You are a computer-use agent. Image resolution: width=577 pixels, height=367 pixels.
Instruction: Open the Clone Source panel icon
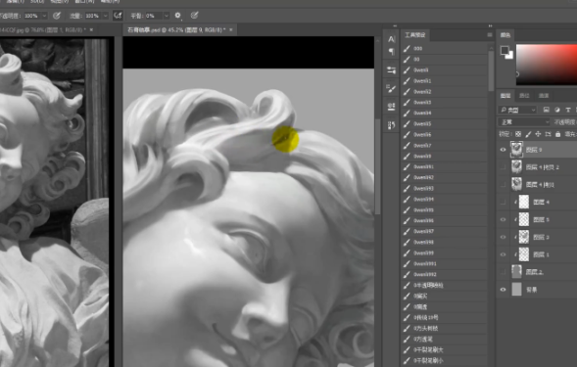pos(391,107)
